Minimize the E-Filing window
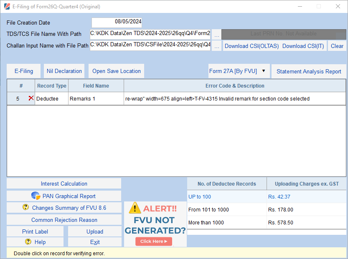The height and width of the screenshot is (259, 348). pyautogui.click(x=300, y=6)
